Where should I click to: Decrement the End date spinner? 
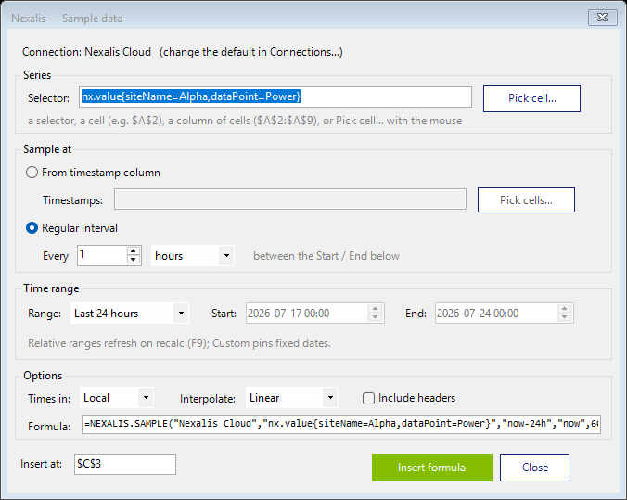point(564,317)
